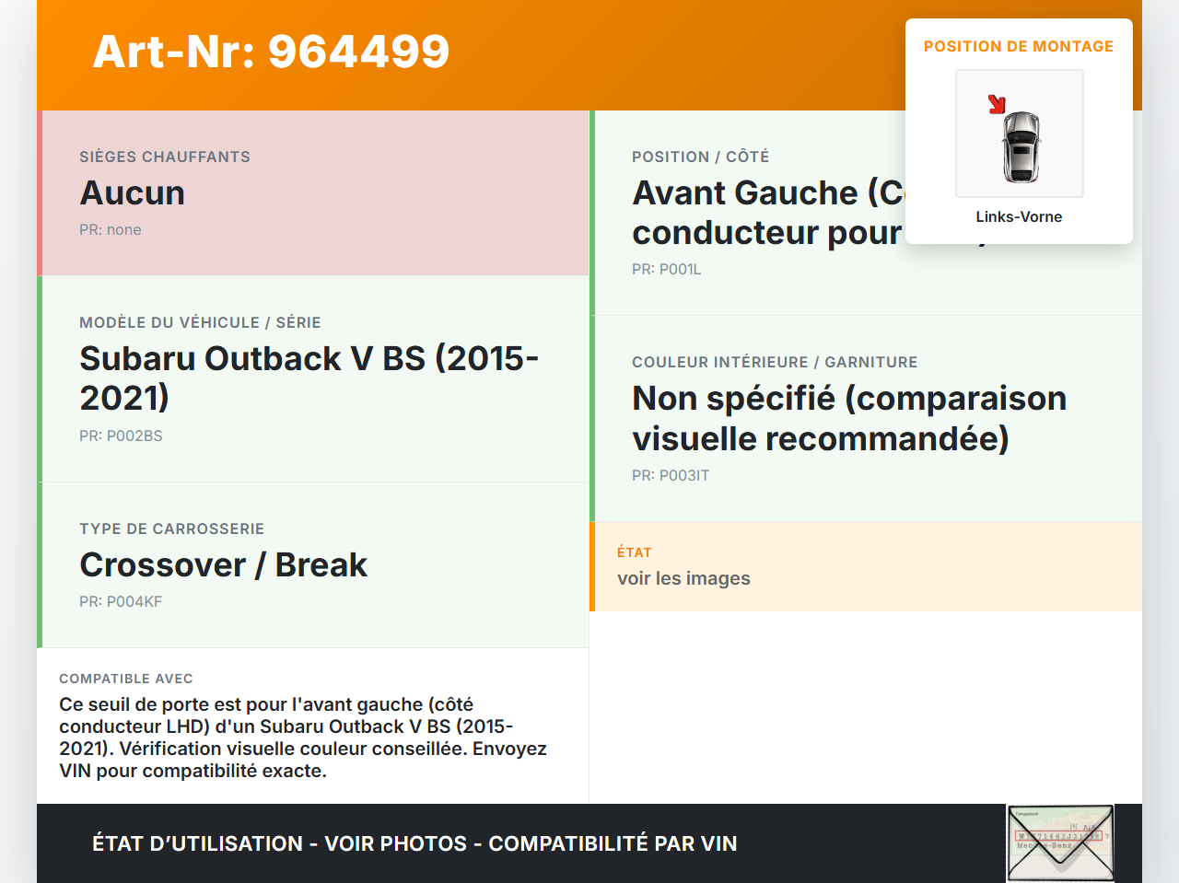Screen dimensions: 1179x883
Task: Click the footer 'ÉTAT D'UTILISATION - VOIR PHOTOS' text
Action: click(414, 843)
